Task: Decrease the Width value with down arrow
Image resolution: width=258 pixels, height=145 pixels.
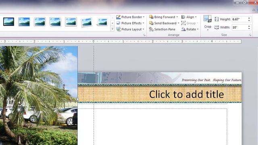Action: coord(249,29)
